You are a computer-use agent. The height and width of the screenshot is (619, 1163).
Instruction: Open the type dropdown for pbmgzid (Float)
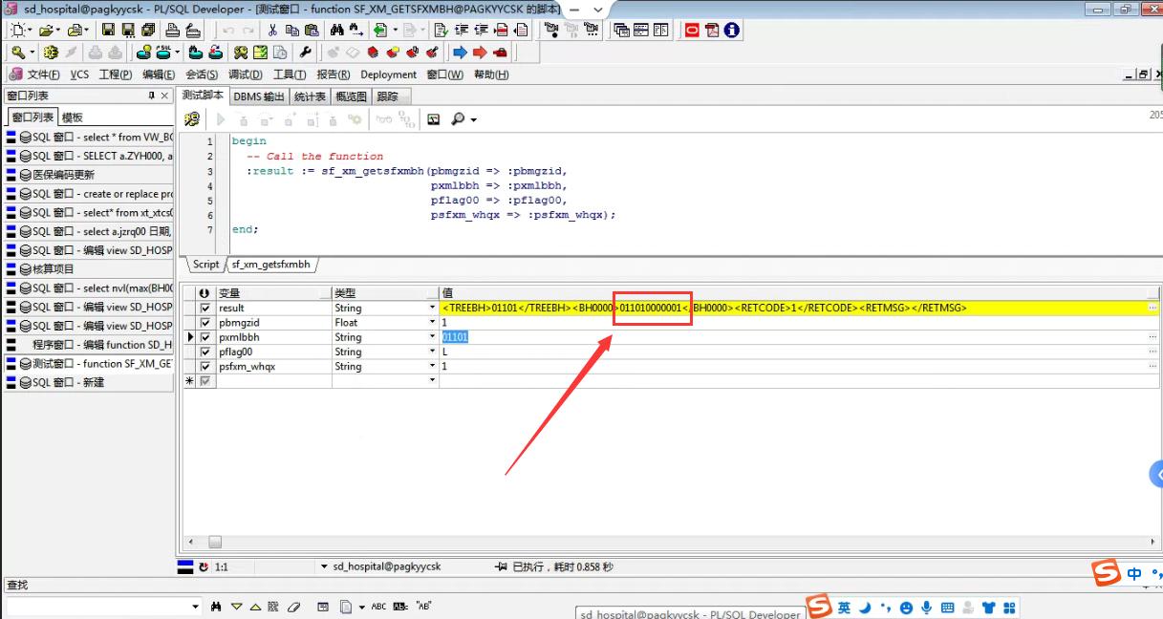(x=432, y=323)
